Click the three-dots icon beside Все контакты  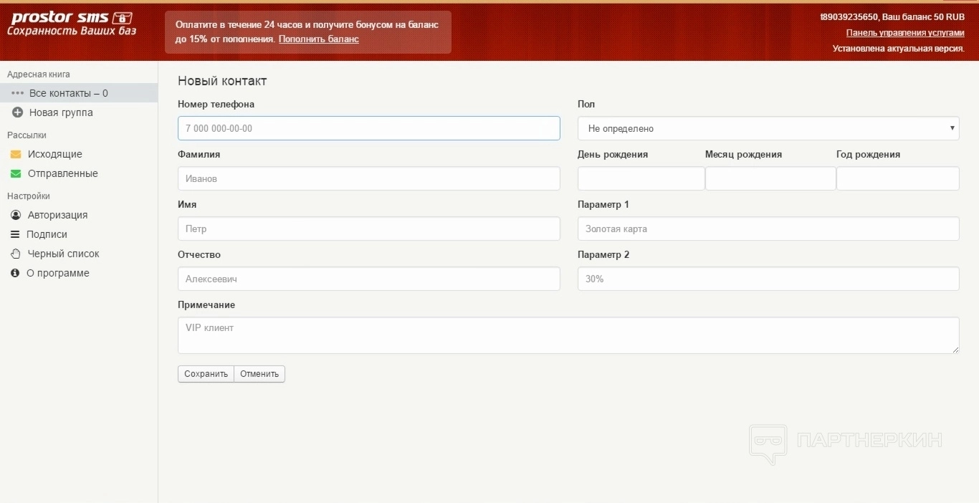(x=18, y=93)
